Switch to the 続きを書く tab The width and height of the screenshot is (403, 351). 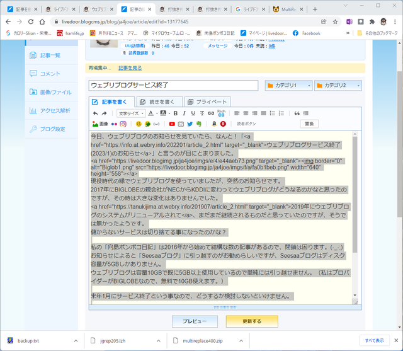[x=159, y=102]
